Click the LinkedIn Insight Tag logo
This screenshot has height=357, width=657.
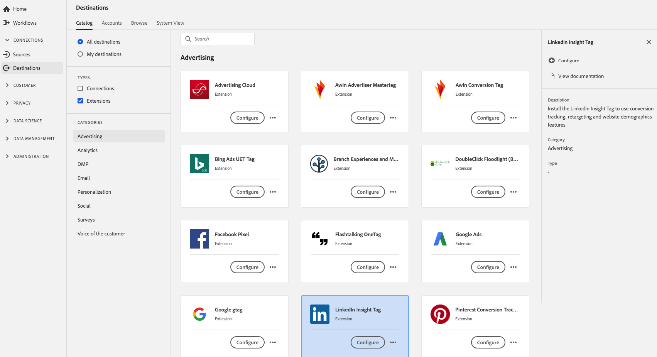pyautogui.click(x=320, y=314)
